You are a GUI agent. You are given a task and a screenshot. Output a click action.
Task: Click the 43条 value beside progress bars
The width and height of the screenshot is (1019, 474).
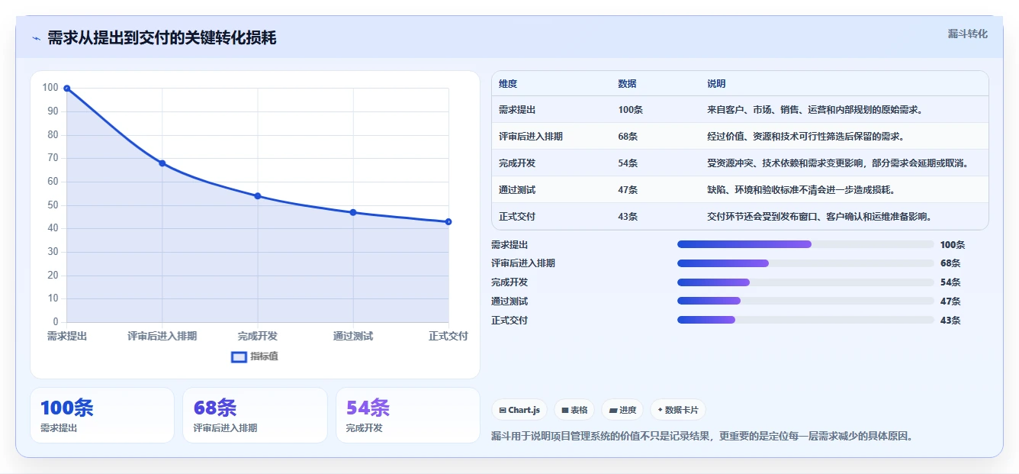[x=950, y=321]
